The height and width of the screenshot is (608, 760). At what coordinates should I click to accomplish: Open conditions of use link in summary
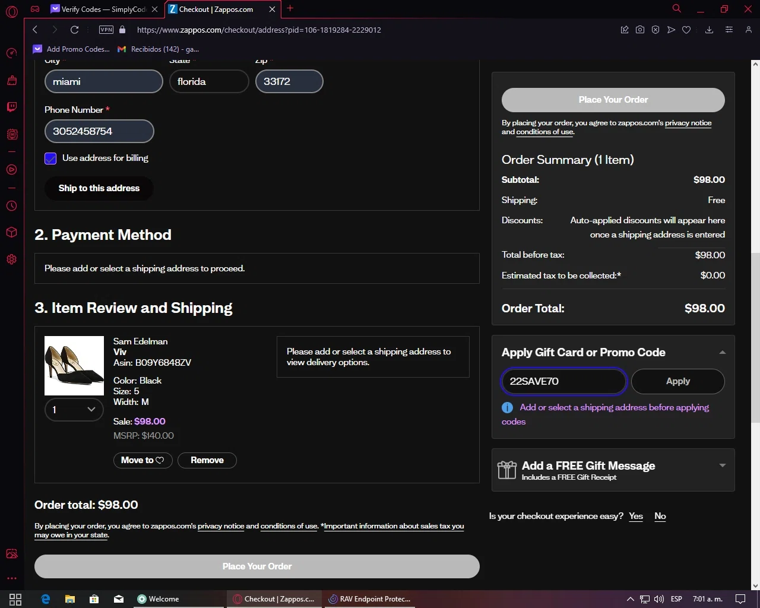[x=544, y=132]
